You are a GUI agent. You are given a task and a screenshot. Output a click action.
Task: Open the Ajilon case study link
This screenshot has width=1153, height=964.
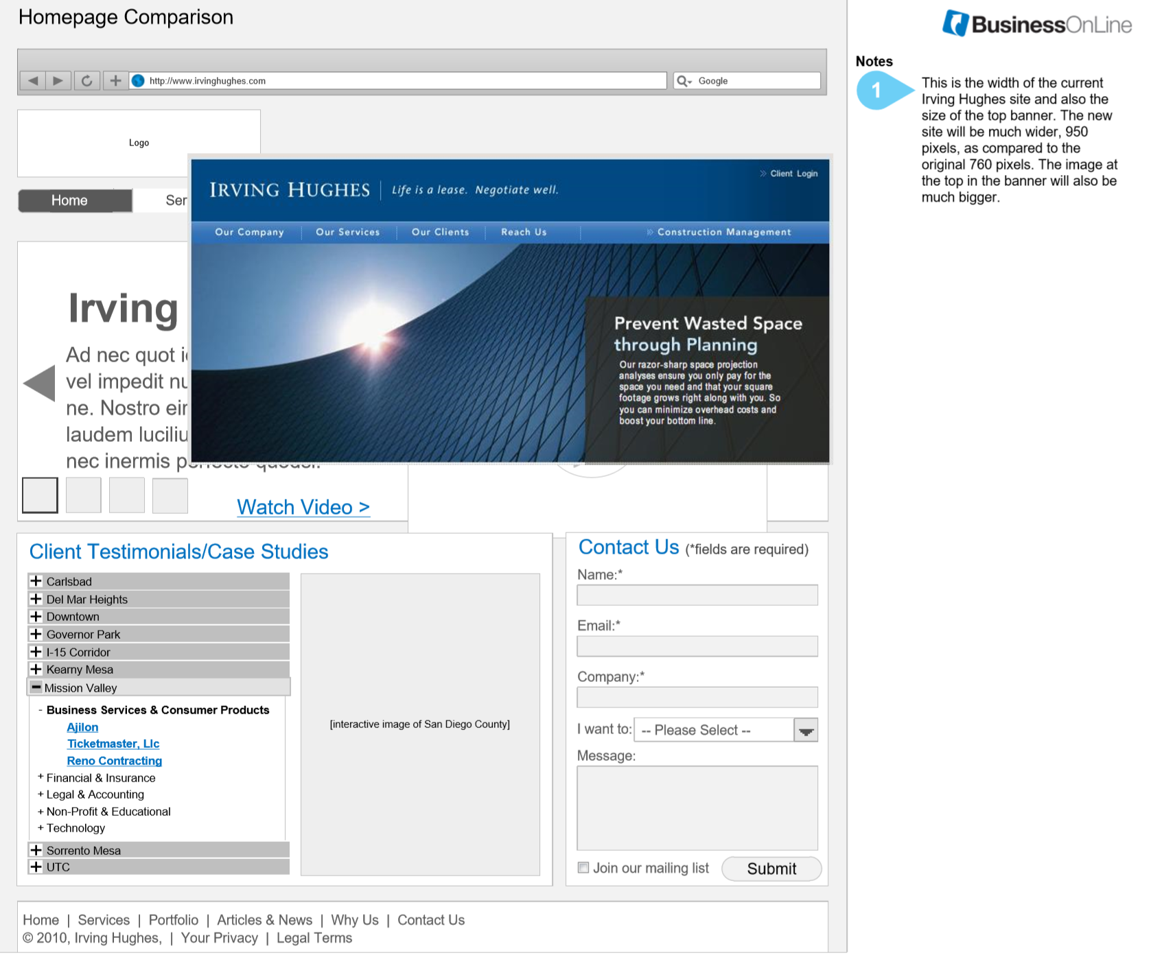pyautogui.click(x=82, y=727)
